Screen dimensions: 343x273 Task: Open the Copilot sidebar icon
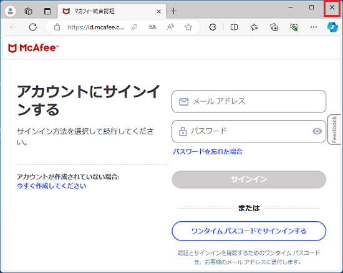pyautogui.click(x=332, y=27)
